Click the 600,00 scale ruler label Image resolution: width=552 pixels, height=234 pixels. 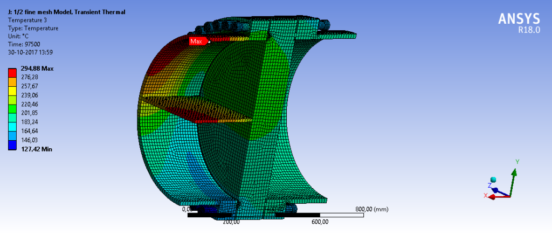pyautogui.click(x=319, y=222)
